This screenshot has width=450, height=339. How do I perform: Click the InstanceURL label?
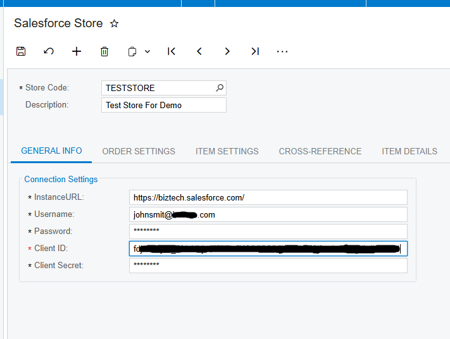59,197
